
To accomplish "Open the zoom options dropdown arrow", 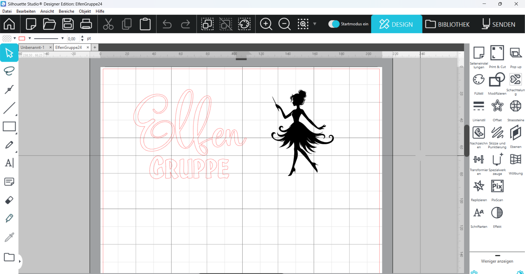I will [x=315, y=24].
